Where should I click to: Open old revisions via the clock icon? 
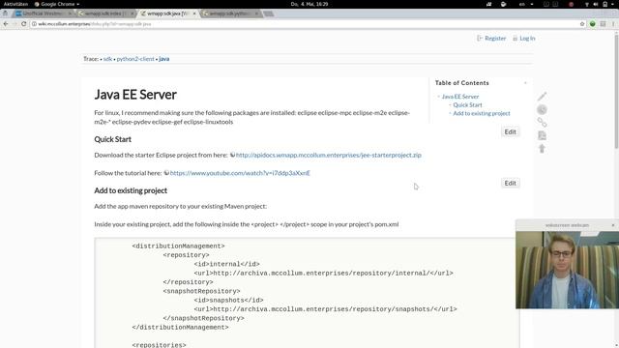(x=542, y=109)
